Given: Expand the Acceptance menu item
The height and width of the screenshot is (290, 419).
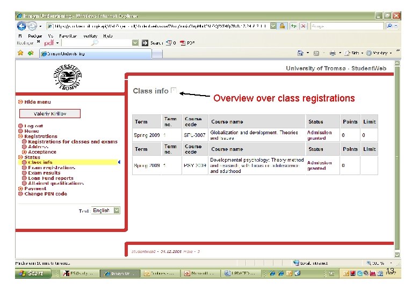Looking at the screenshot, I should pos(24,152).
